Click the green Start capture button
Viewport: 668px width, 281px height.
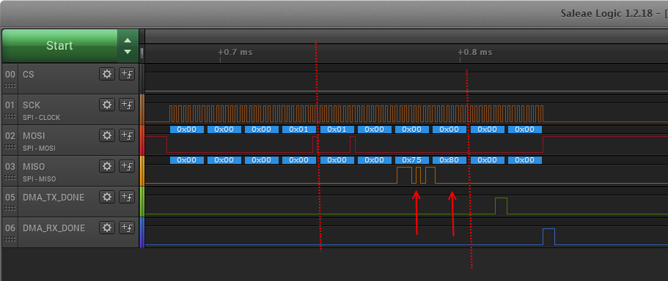click(59, 45)
